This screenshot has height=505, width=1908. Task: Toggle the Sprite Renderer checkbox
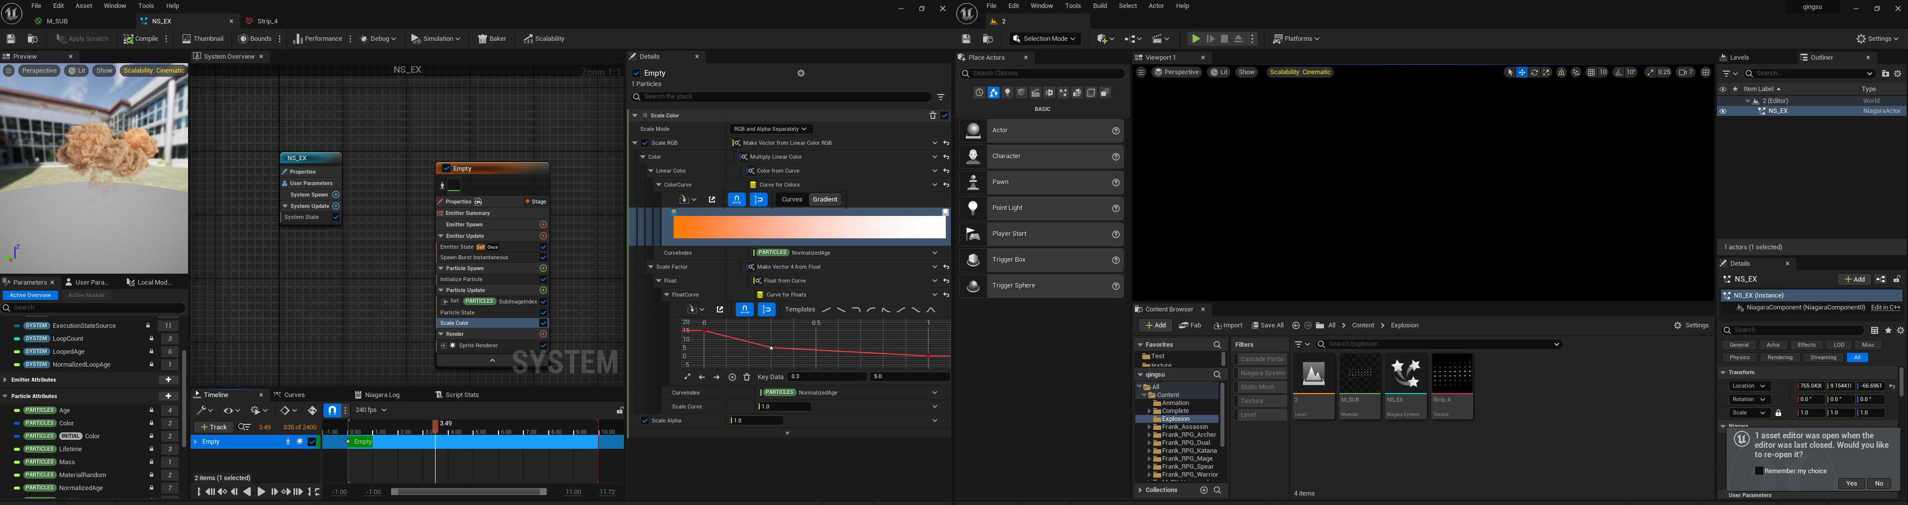point(543,345)
